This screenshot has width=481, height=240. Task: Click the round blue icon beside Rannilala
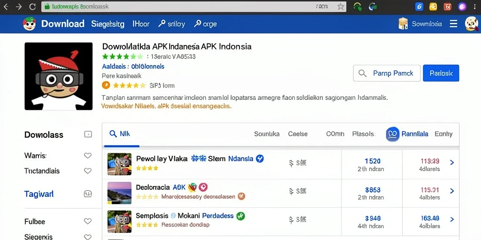pyautogui.click(x=393, y=134)
